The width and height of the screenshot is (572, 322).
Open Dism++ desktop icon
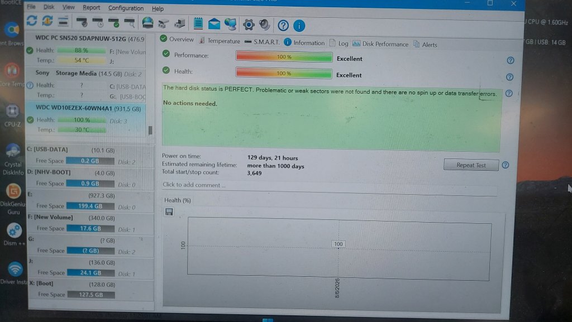(14, 234)
